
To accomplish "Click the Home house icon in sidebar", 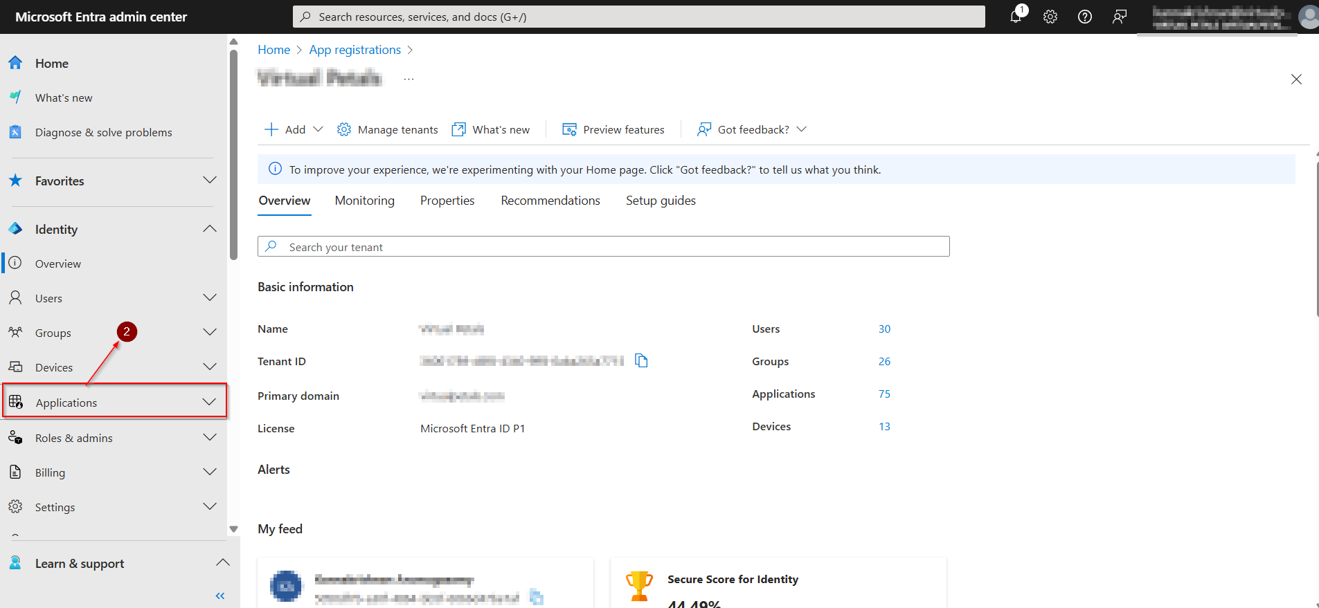I will point(15,63).
